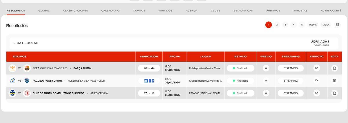The width and height of the screenshot is (348, 123).
Task: Click Pozuelo Rugby Union team logo
Action: tap(12, 81)
